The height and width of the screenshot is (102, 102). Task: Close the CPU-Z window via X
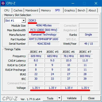tap(96, 3)
